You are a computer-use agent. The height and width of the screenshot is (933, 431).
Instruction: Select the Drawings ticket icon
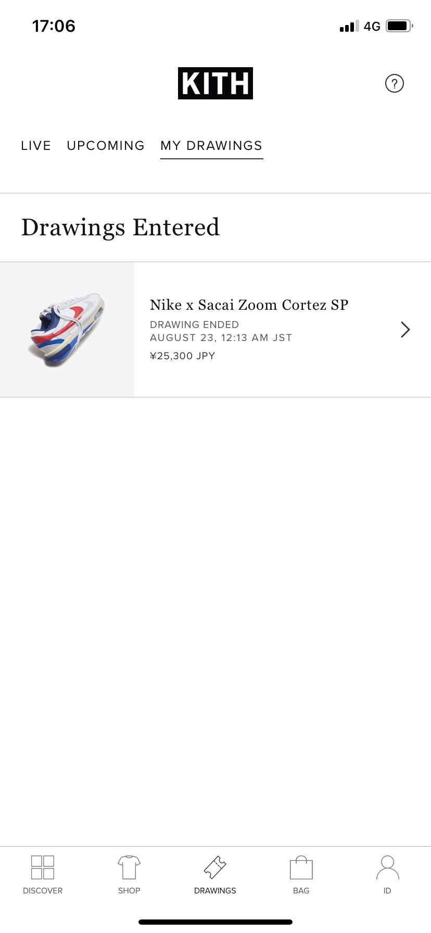(x=215, y=867)
